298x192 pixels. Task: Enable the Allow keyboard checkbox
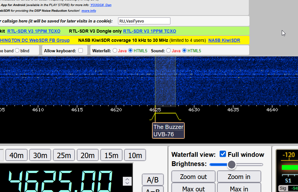tap(81, 50)
